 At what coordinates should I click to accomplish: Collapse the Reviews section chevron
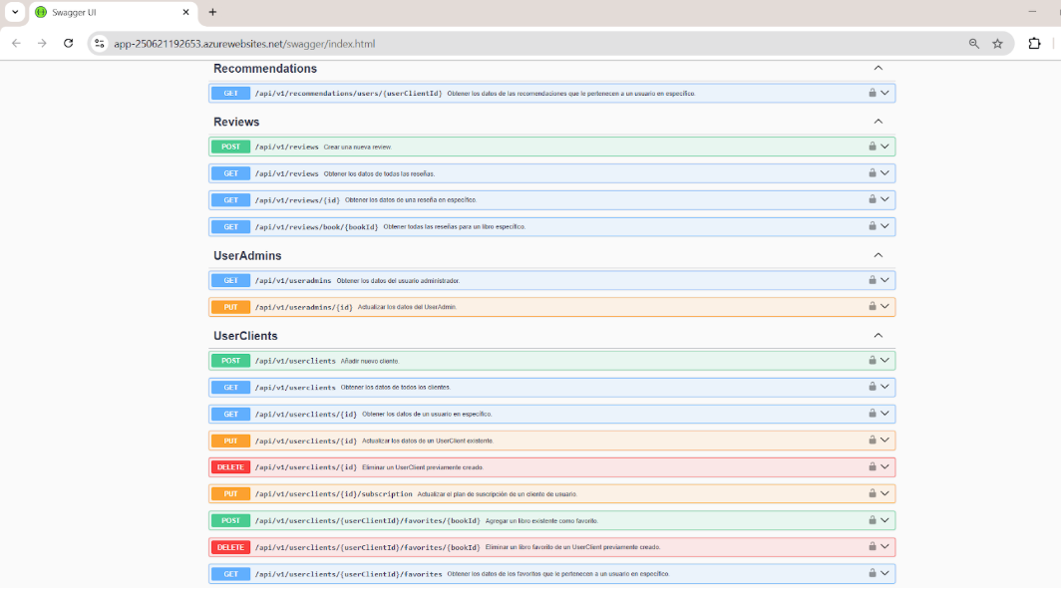tap(879, 122)
